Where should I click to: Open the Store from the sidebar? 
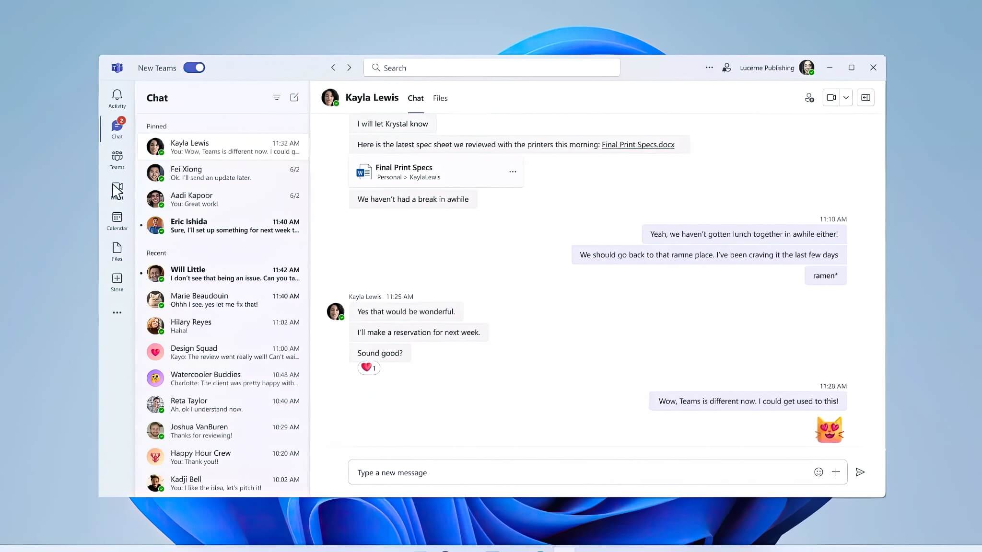pos(117,281)
